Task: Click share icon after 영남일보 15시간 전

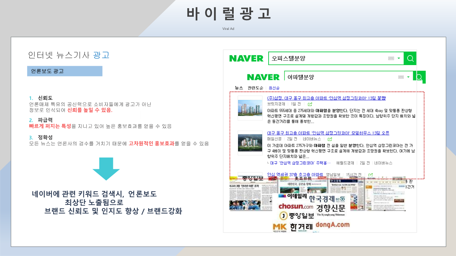Action: 371,175
